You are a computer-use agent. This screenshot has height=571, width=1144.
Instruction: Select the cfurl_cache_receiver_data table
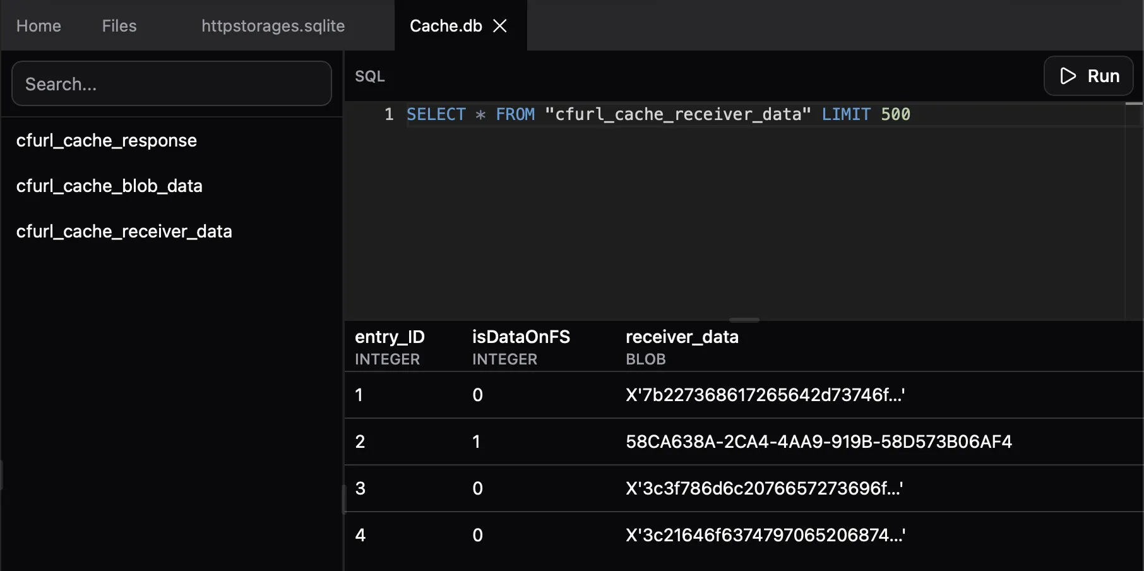tap(124, 231)
